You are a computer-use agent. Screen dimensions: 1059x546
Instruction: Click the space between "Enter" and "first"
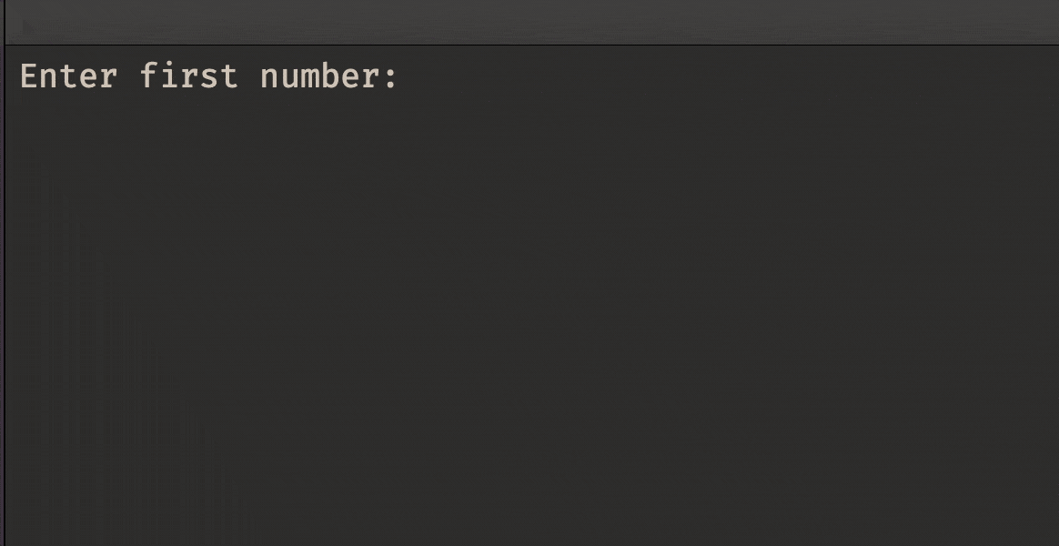[128, 76]
